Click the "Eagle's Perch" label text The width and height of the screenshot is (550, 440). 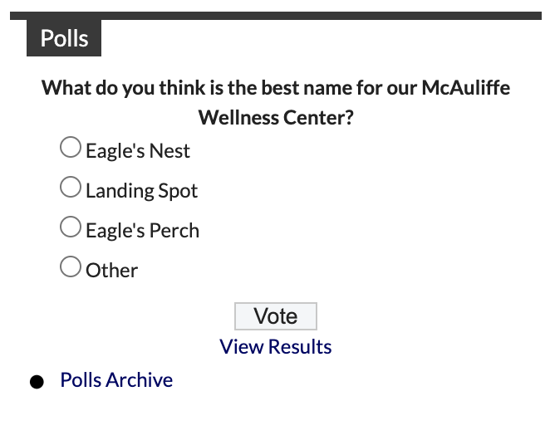pyautogui.click(x=143, y=231)
